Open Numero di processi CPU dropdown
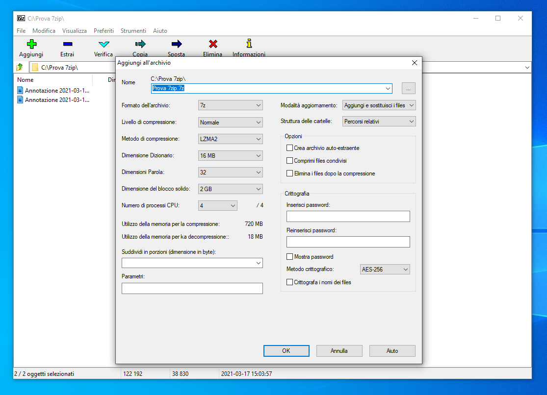Screen dimensions: 547x395 pyautogui.click(x=218, y=206)
